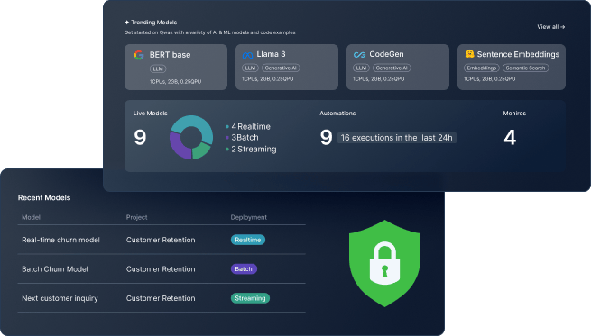Image resolution: width=591 pixels, height=336 pixels.
Task: Click the Embeddings tag on Sentence Embeddings
Action: coord(481,68)
